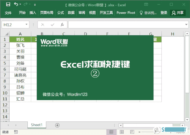This screenshot has width=190, height=135.
Task: Switch to the 插入 ribbon tab
Action: [x=33, y=13]
